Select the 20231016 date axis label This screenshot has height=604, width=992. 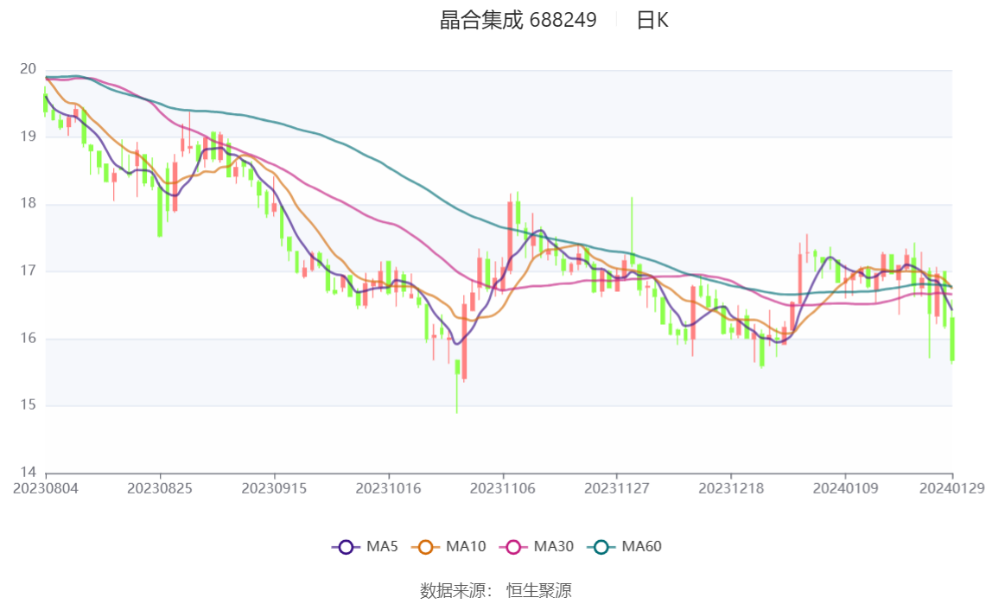[388, 488]
